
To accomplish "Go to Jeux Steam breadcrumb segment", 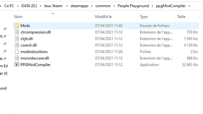I will coord(53,6).
